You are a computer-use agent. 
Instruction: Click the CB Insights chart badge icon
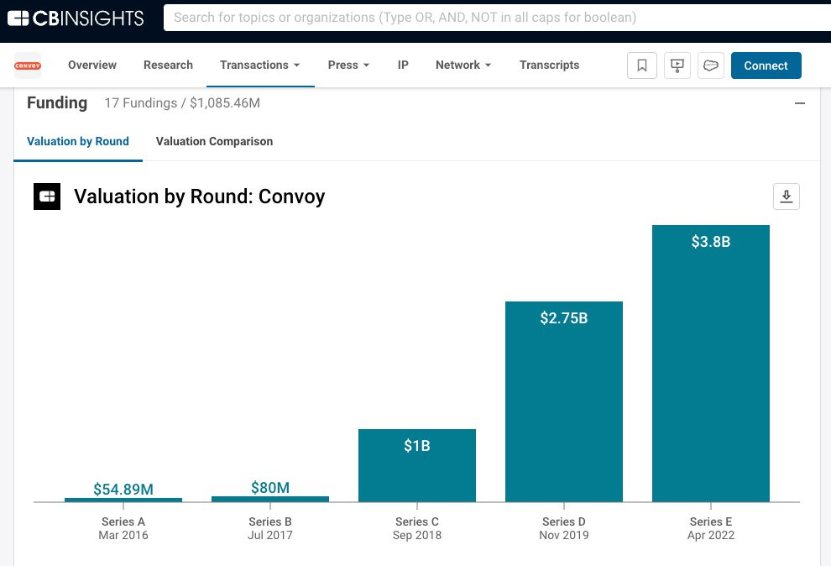47,197
